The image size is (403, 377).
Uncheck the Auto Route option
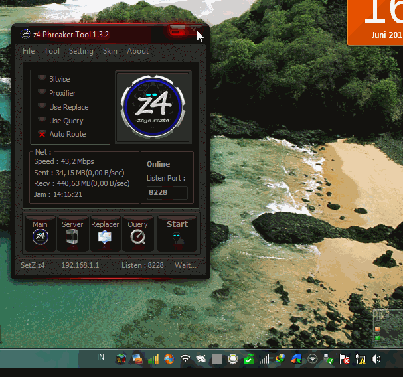pyautogui.click(x=42, y=134)
